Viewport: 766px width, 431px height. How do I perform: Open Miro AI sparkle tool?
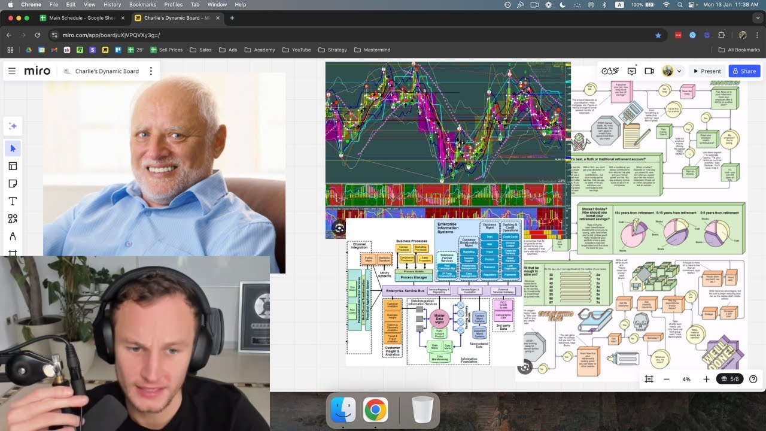[13, 126]
